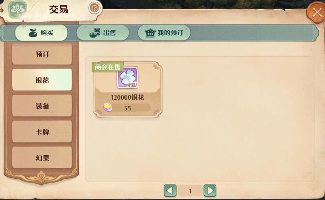Image resolution: width=325 pixels, height=200 pixels.
Task: Select the 购买 tab
Action: tap(41, 33)
